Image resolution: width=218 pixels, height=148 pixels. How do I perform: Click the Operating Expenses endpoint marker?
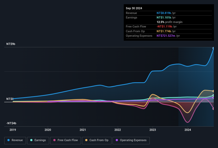(213, 98)
